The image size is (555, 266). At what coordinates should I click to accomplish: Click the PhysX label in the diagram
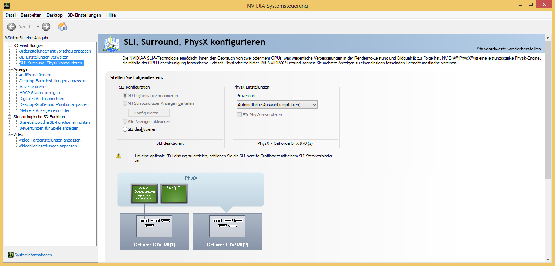tap(191, 178)
